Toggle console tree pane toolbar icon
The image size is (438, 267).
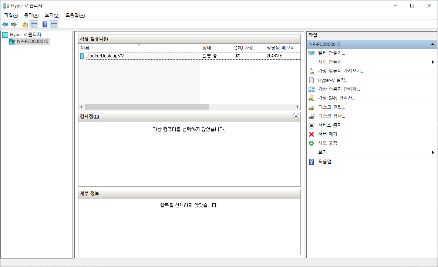pos(34,24)
